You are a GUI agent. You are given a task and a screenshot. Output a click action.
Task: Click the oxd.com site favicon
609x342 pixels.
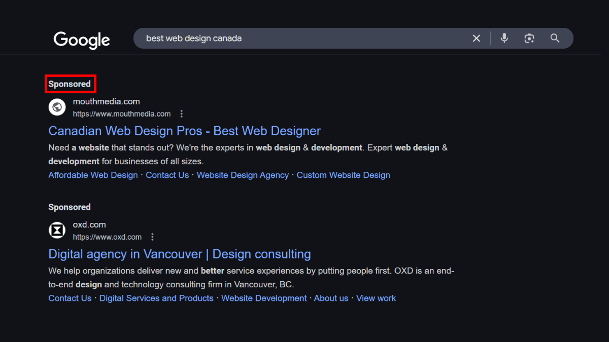tap(57, 230)
